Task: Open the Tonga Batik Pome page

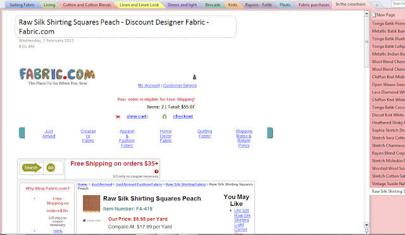Action: [x=388, y=23]
